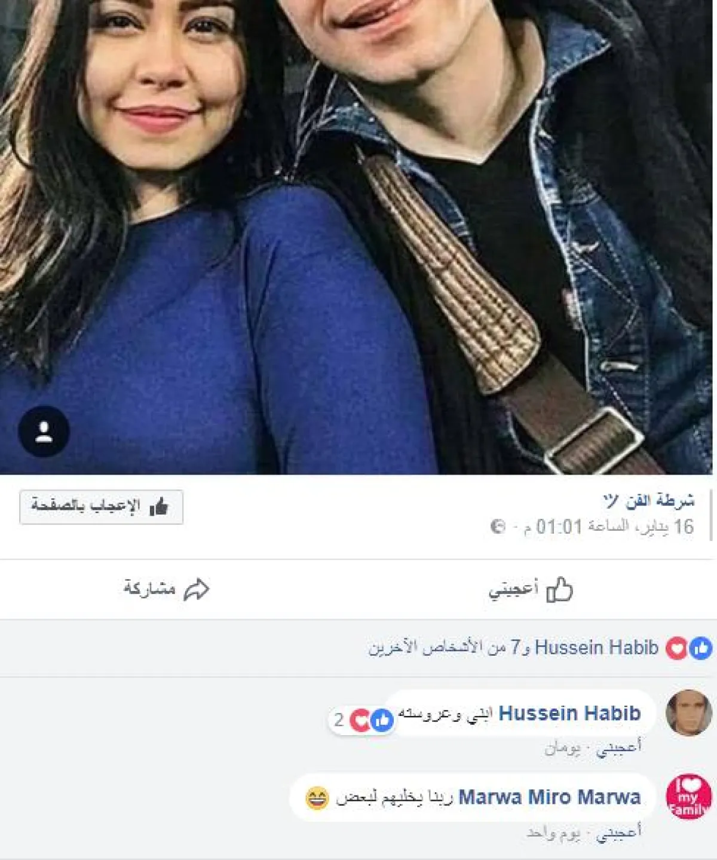Open reactions on Hussein Habib's comment
Viewport: 717px width, 860px height.
pos(361,721)
